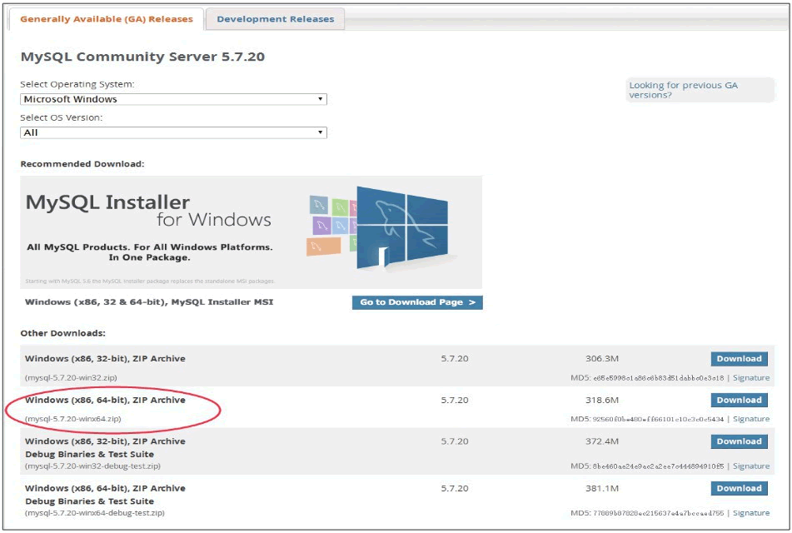Click the Windows (x86, 32-bit), ZIP Archive title

[x=105, y=359]
